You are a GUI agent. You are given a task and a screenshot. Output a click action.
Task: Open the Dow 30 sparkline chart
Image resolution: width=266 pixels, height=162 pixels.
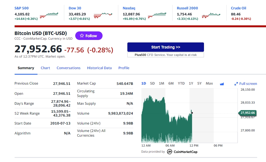click(x=103, y=15)
